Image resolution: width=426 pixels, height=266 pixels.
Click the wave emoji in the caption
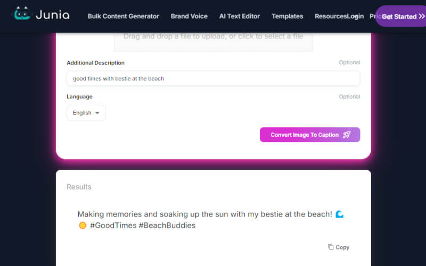(x=340, y=214)
